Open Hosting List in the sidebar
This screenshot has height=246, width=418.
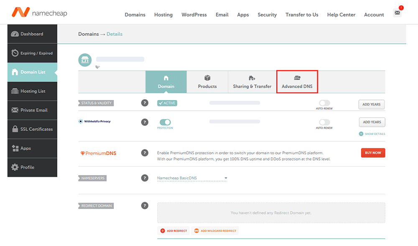point(32,91)
